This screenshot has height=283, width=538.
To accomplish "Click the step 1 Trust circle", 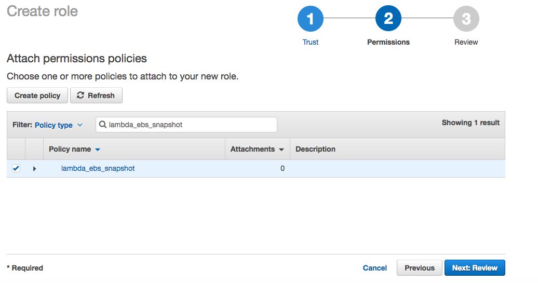I will (x=311, y=19).
